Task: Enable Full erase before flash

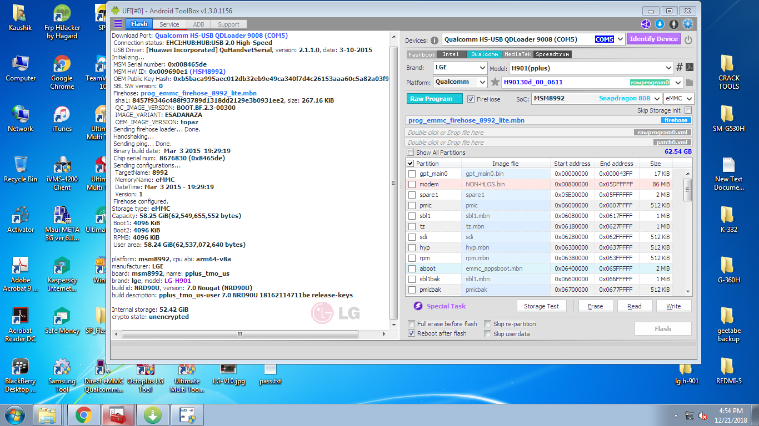Action: pos(412,324)
